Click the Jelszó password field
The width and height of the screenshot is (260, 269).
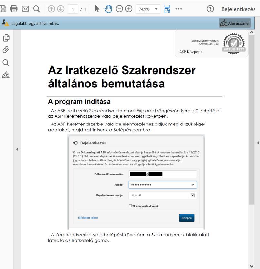point(163,185)
